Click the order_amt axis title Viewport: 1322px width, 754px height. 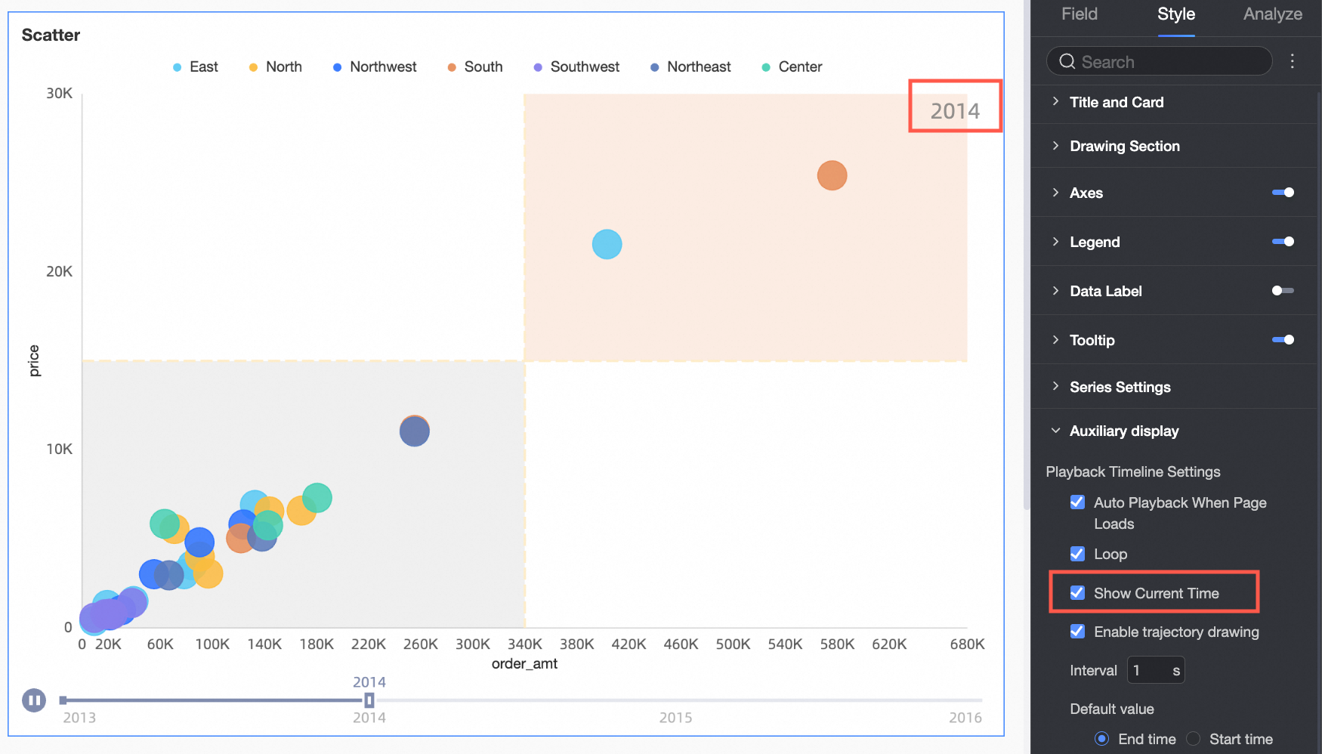tap(524, 663)
